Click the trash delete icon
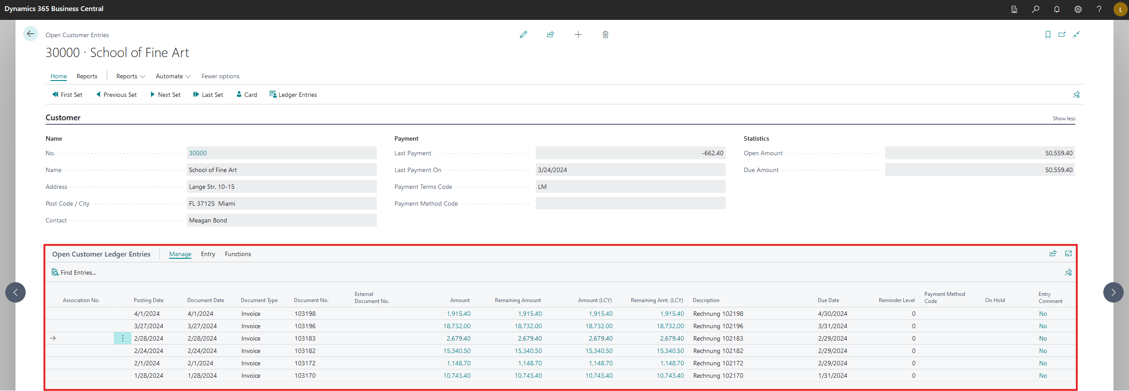Screen dimensions: 1129x391 (605, 34)
